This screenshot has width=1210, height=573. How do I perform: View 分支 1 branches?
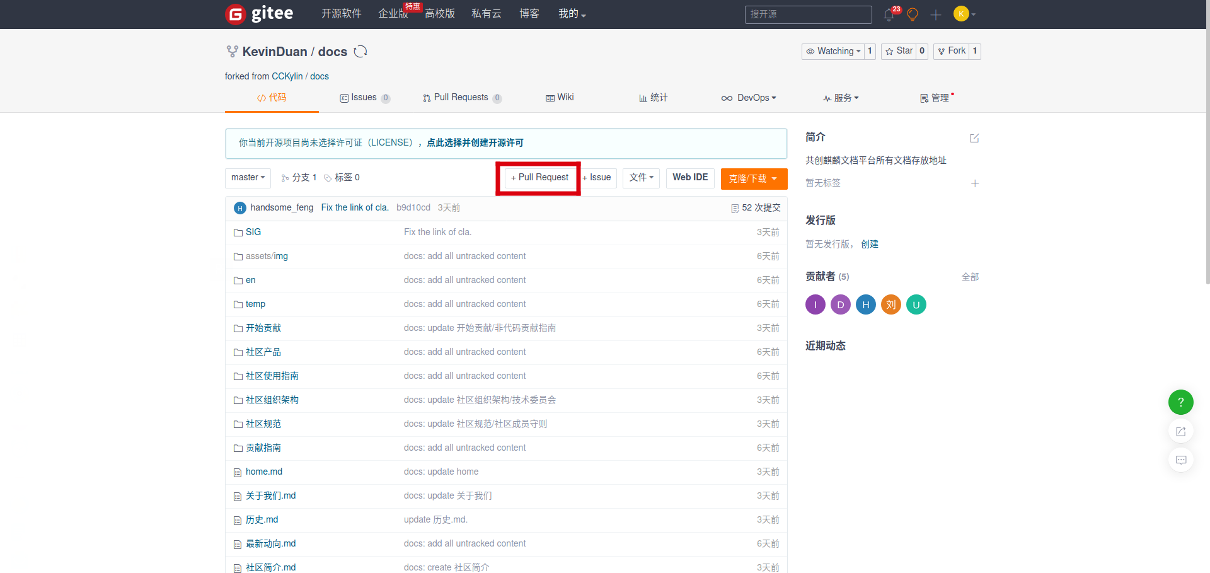pos(299,178)
